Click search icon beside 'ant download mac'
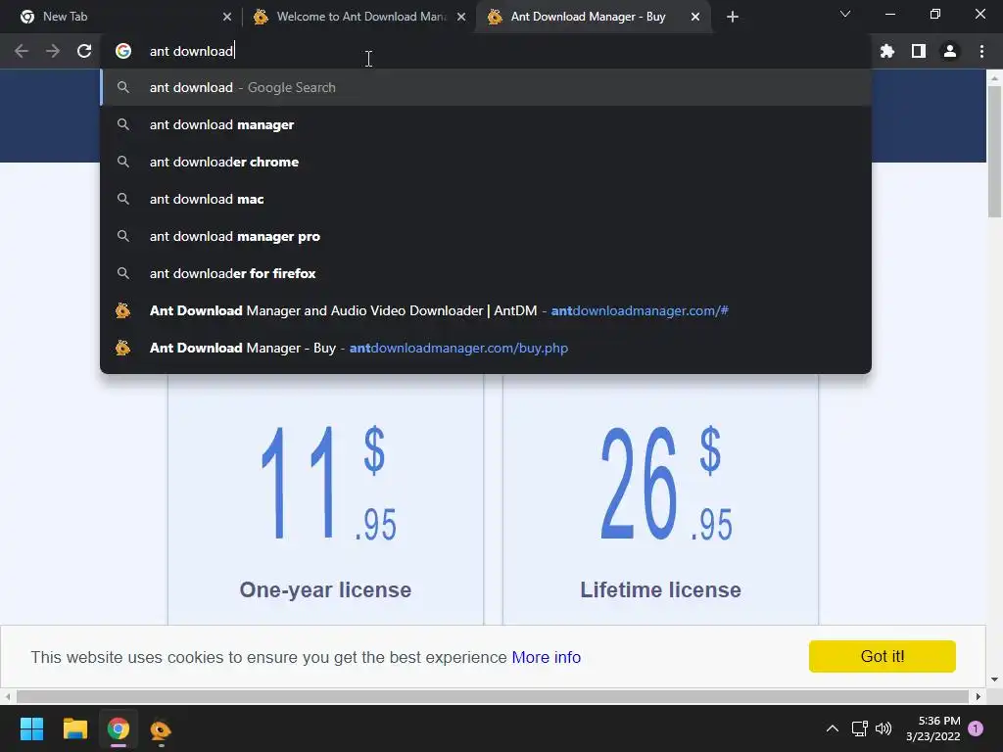 [x=123, y=199]
